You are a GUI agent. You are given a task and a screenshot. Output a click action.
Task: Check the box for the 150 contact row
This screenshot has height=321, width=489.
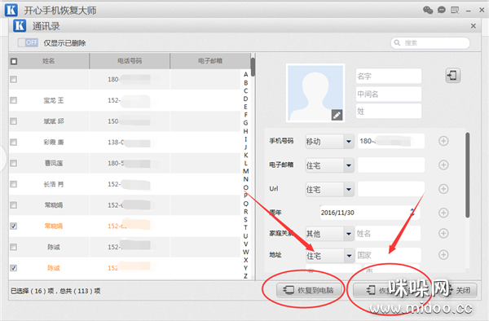(13, 121)
